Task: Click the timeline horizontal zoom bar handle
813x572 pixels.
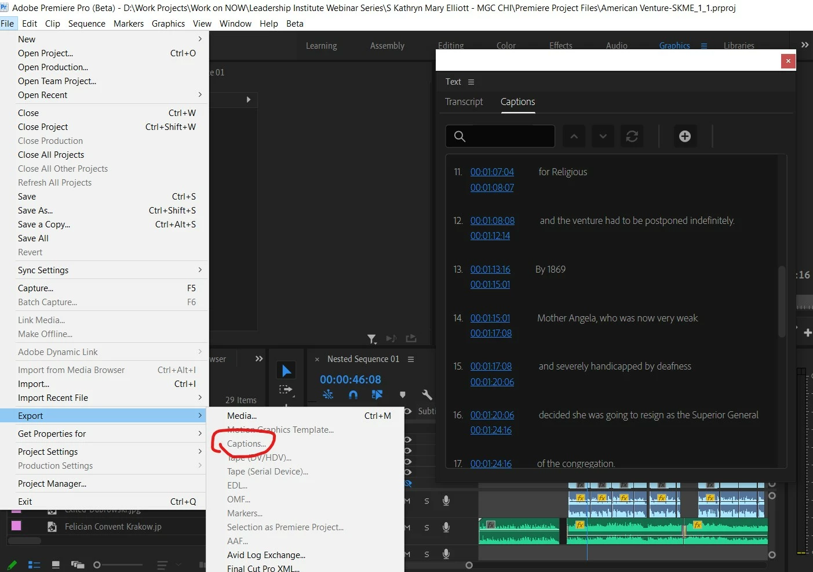Action: [469, 565]
